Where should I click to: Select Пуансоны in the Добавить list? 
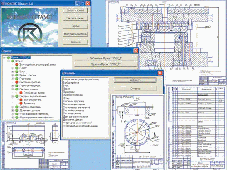(x=69, y=92)
